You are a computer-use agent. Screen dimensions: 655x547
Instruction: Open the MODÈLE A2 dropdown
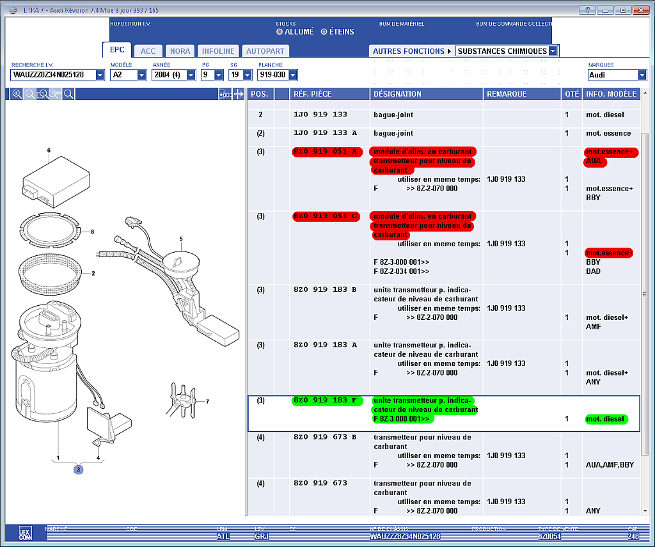[141, 75]
